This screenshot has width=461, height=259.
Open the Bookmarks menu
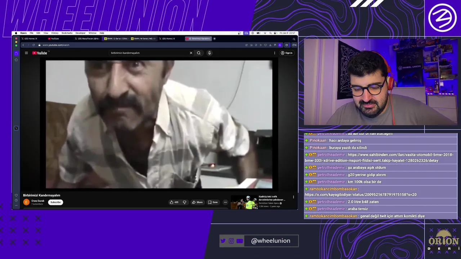pos(67,33)
